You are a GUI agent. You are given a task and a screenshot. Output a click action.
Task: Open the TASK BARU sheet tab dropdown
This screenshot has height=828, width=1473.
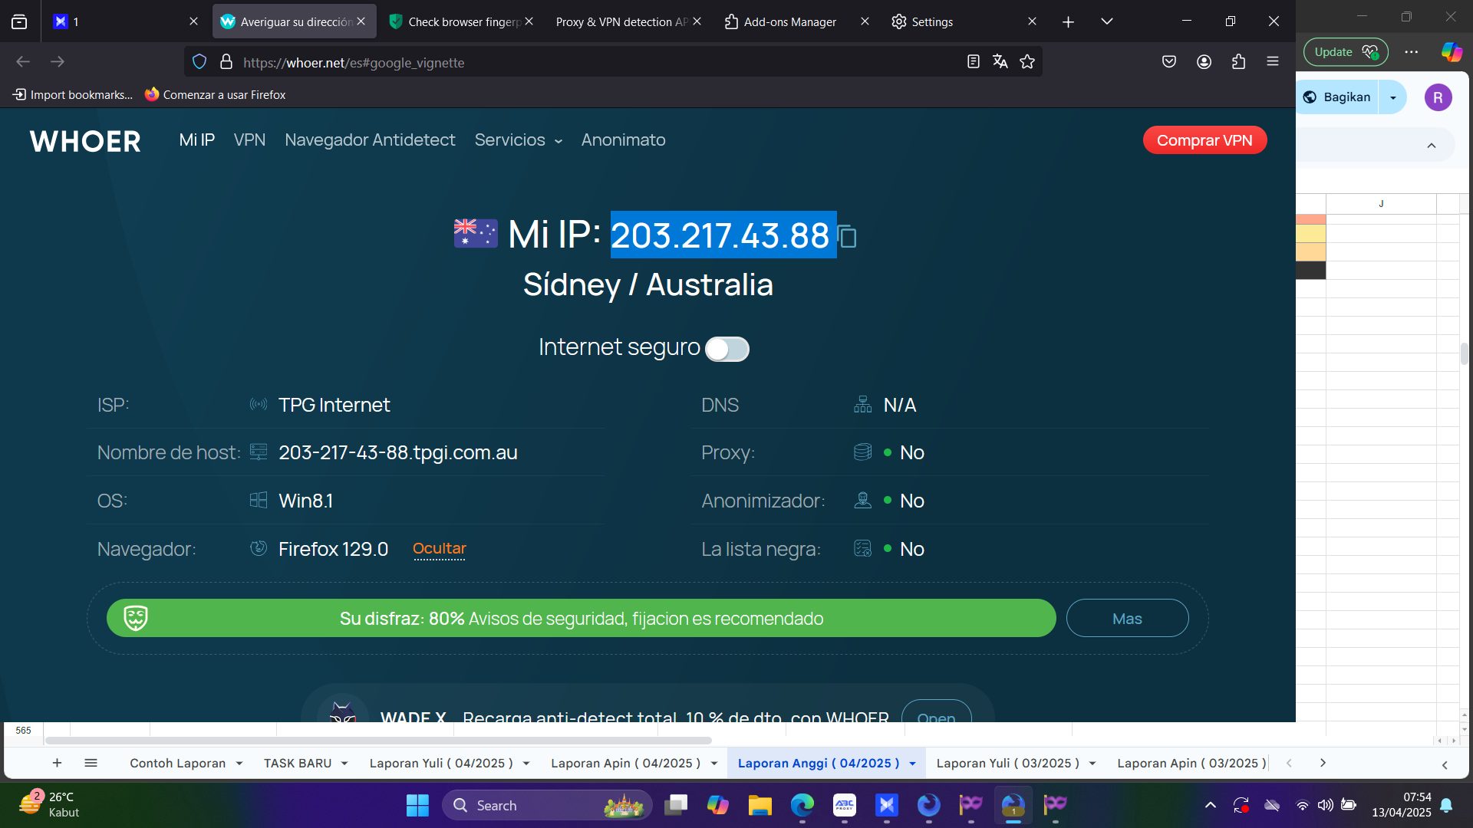[344, 764]
